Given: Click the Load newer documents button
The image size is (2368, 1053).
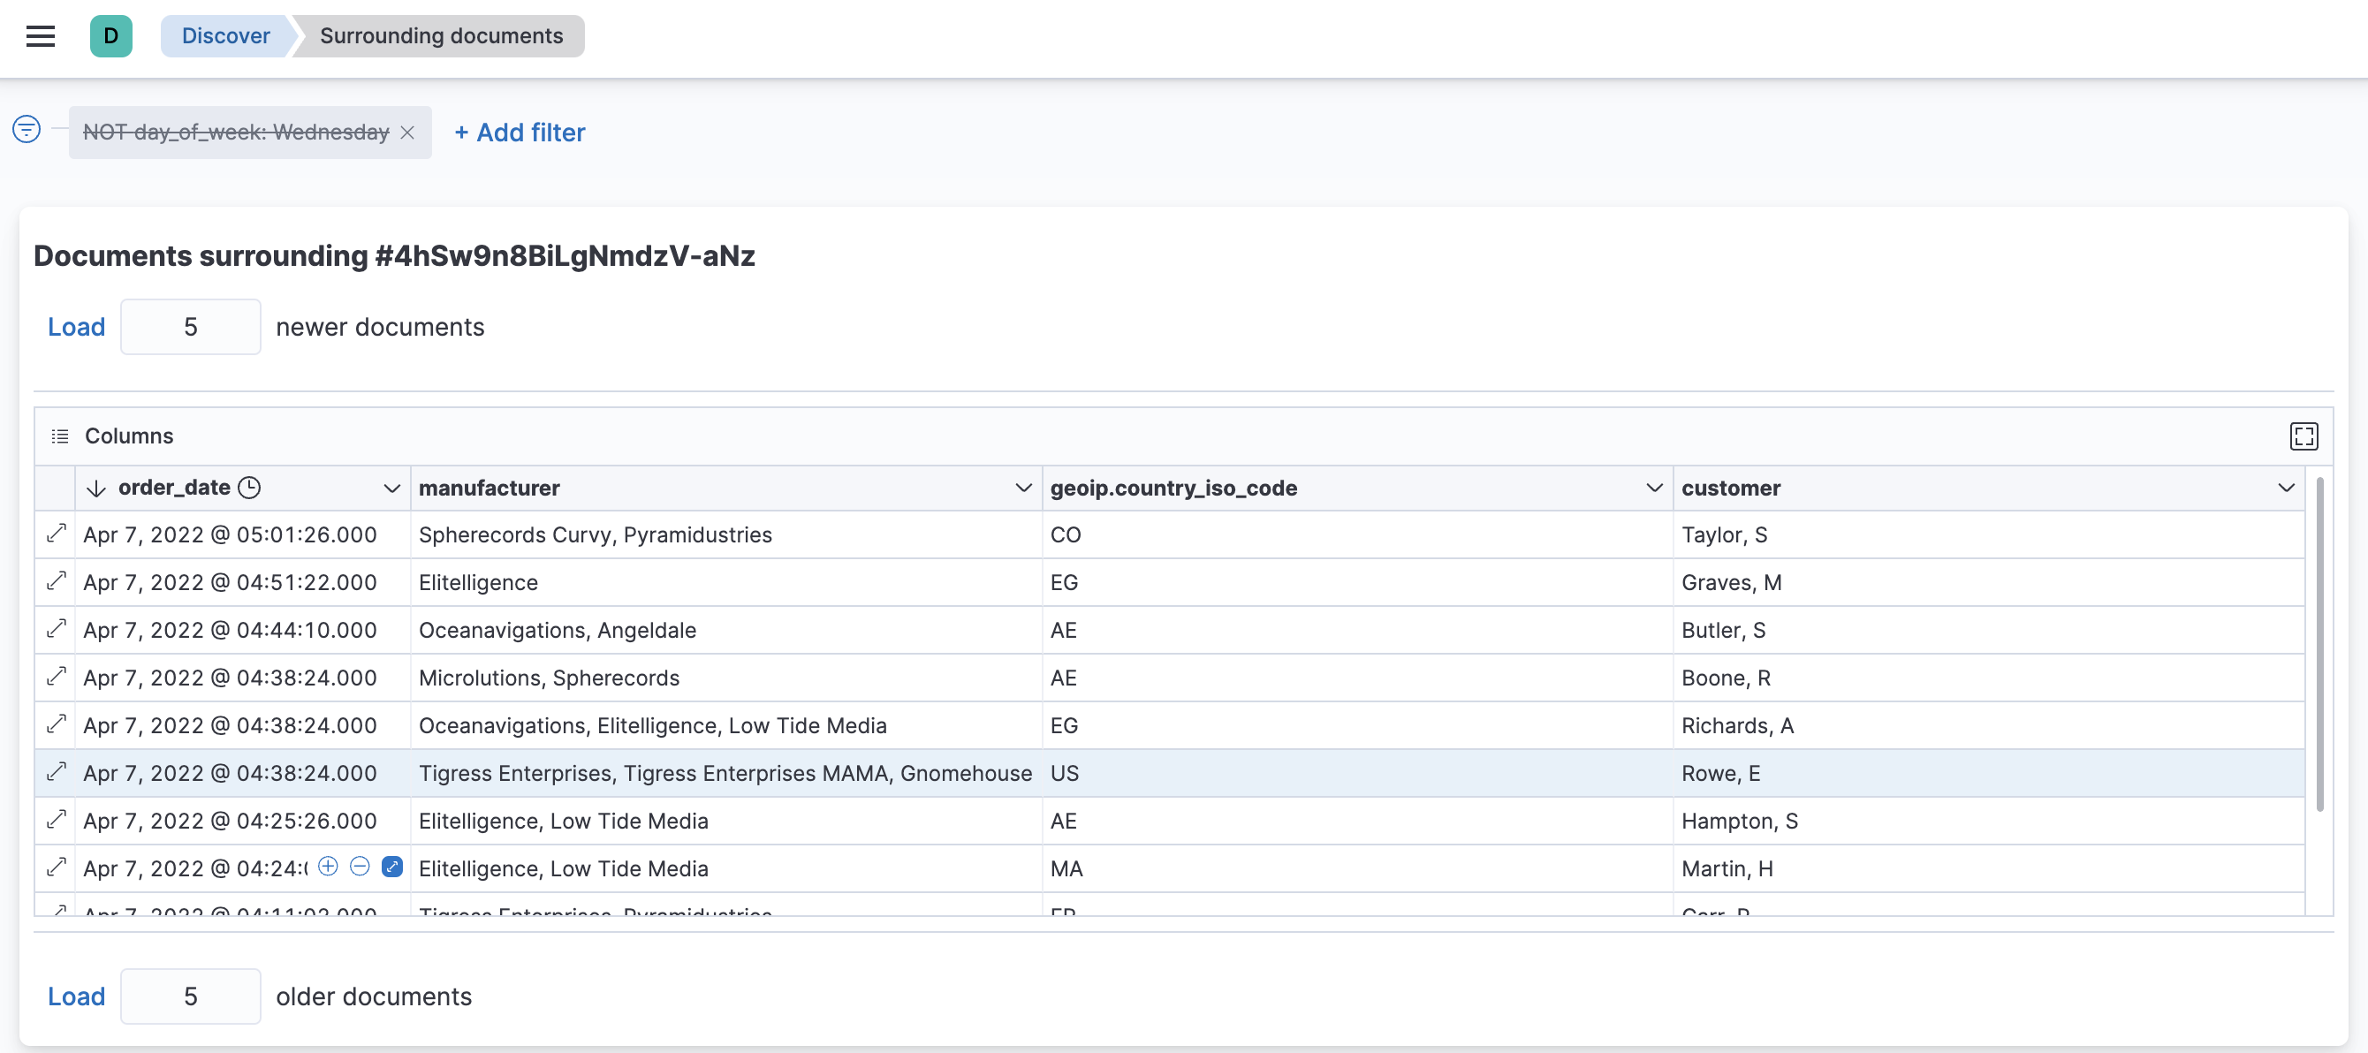Looking at the screenshot, I should [x=75, y=326].
